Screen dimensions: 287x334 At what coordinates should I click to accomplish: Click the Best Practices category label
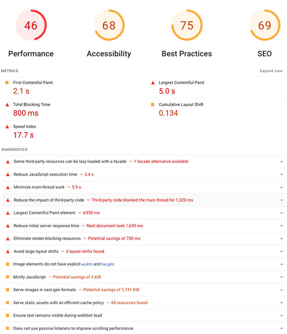point(187,54)
